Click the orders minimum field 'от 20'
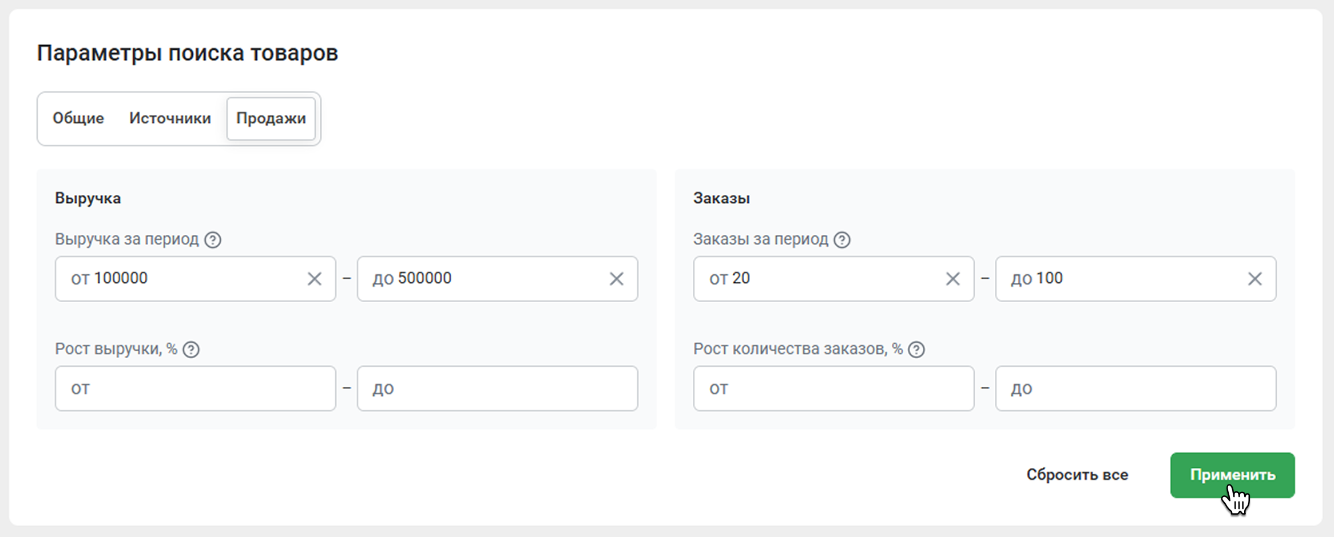This screenshot has height=537, width=1334. click(824, 279)
